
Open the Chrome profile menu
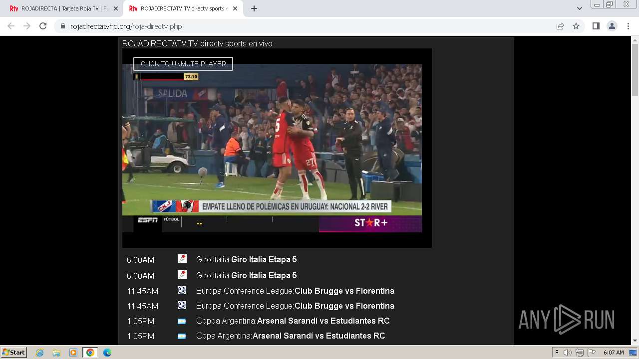click(612, 26)
